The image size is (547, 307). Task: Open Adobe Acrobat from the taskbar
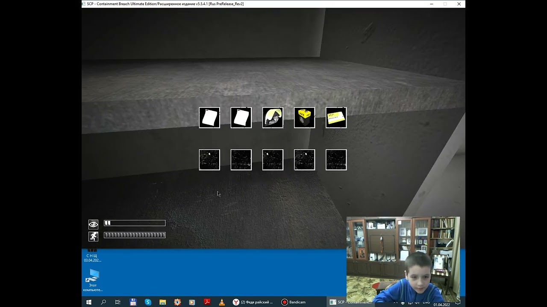[x=207, y=302]
